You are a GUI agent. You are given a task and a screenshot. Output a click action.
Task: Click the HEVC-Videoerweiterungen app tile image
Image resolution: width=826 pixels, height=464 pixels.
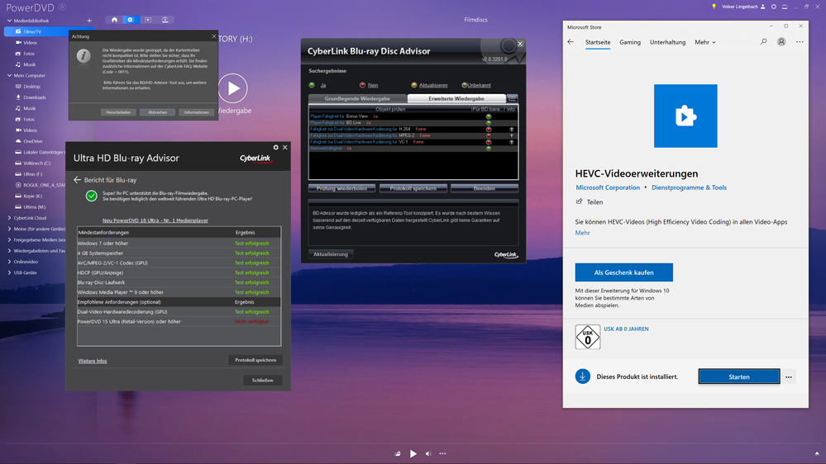(x=685, y=116)
